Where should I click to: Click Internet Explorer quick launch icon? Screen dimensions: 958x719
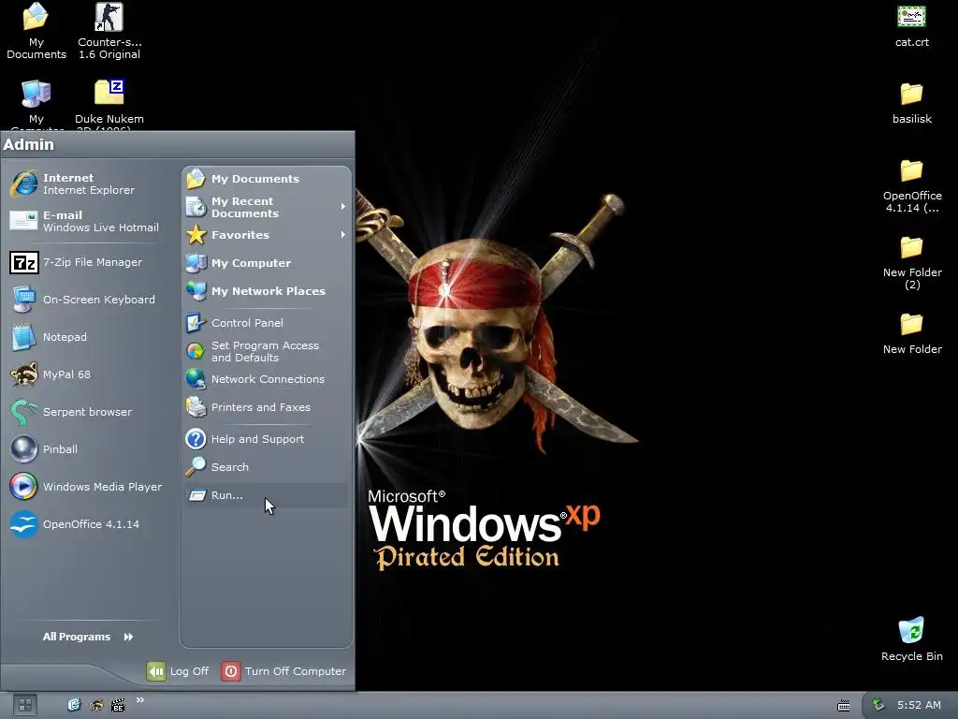click(74, 705)
